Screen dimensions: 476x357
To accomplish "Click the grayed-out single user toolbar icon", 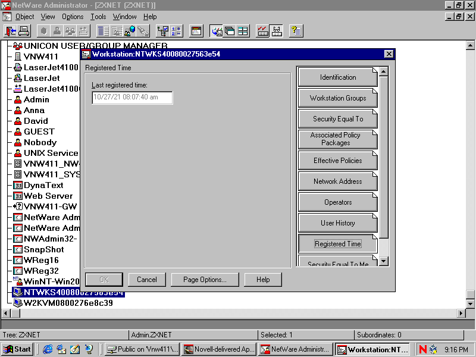I will (57, 31).
